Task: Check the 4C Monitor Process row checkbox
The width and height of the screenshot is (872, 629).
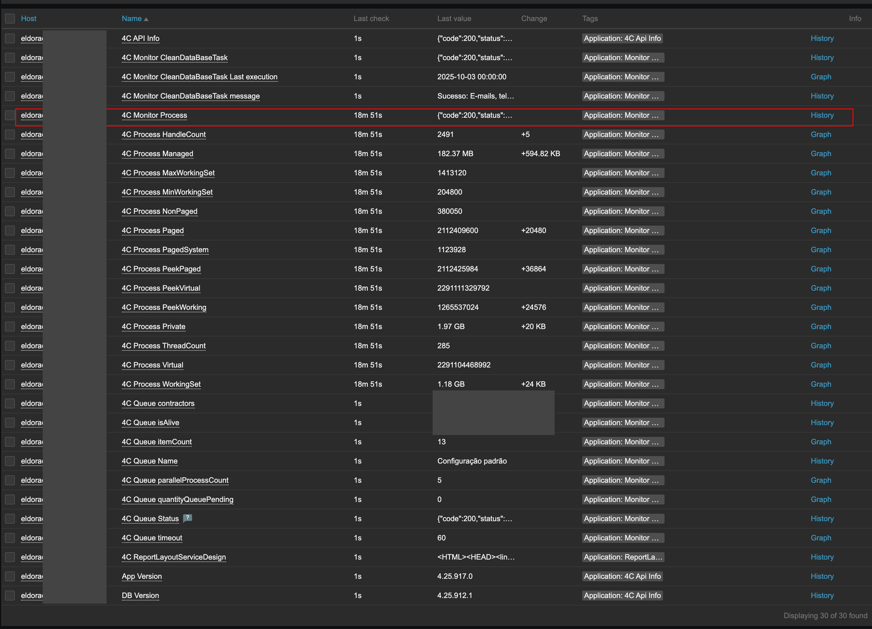Action: coord(10,115)
